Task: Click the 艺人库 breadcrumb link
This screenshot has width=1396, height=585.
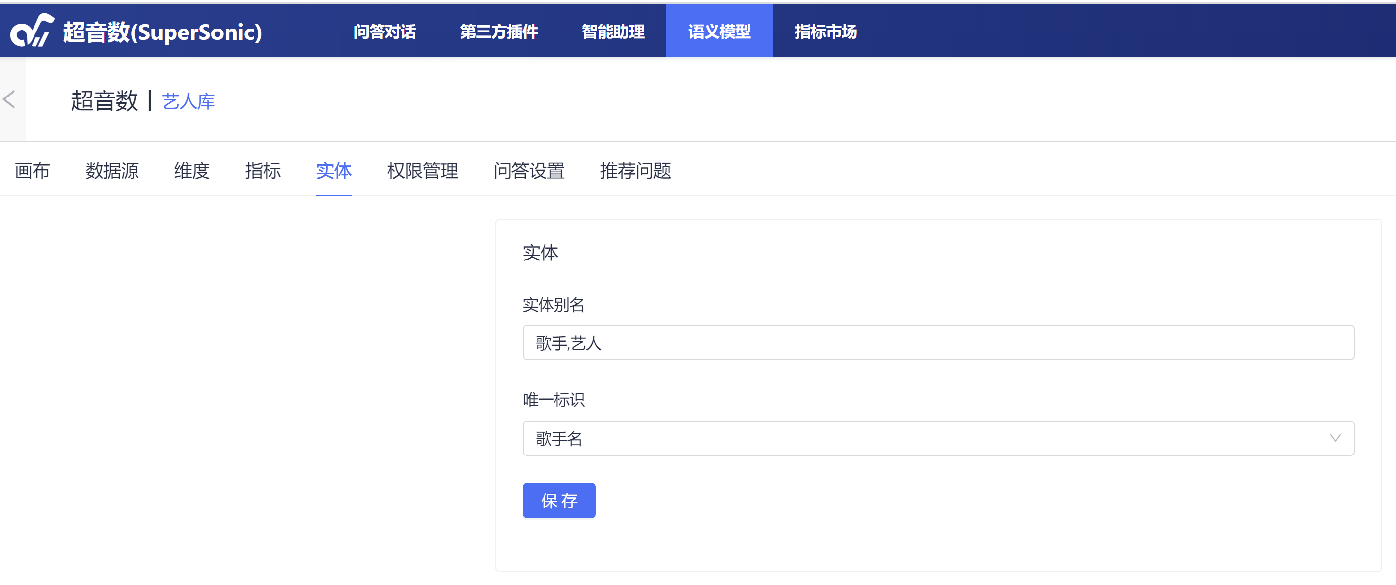Action: (x=189, y=101)
